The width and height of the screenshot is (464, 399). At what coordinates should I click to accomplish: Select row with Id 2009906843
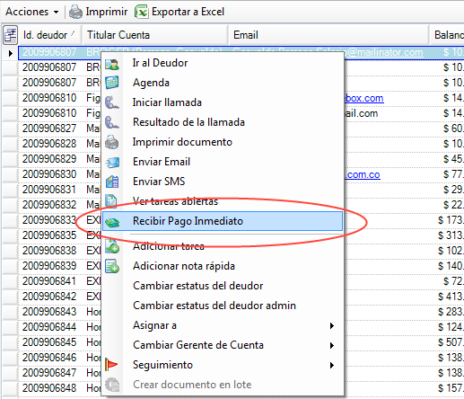[49, 312]
